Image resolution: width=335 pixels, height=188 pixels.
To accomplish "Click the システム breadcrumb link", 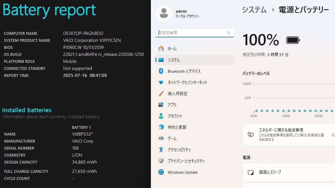I will coord(254,10).
